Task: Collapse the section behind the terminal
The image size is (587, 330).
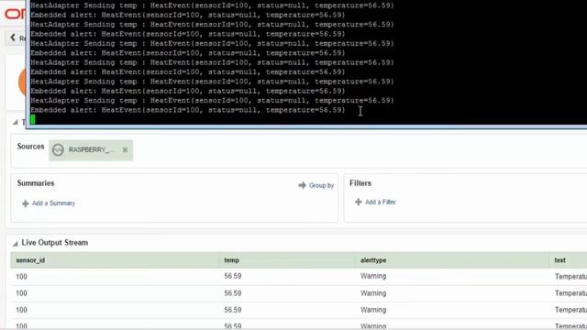Action: click(16, 122)
